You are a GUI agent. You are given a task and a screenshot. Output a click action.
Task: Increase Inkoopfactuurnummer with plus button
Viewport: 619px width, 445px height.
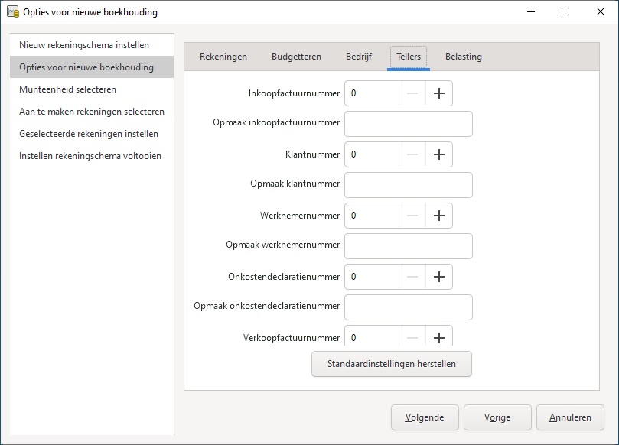(438, 93)
